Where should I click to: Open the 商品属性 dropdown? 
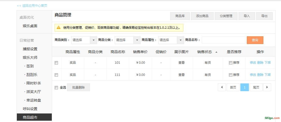[171, 40]
